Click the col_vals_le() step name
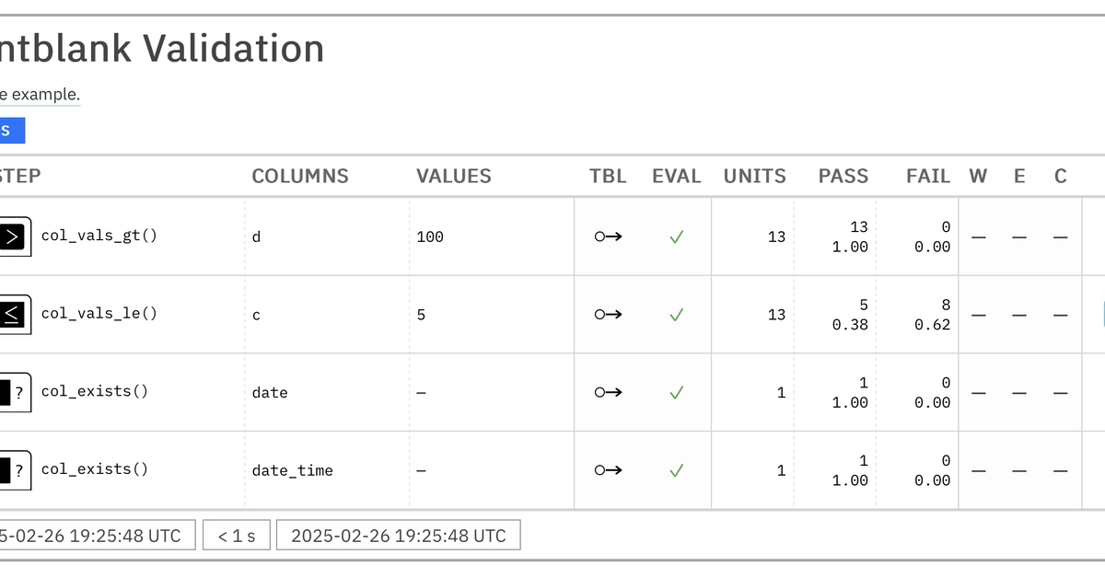The width and height of the screenshot is (1105, 577). pos(99,314)
